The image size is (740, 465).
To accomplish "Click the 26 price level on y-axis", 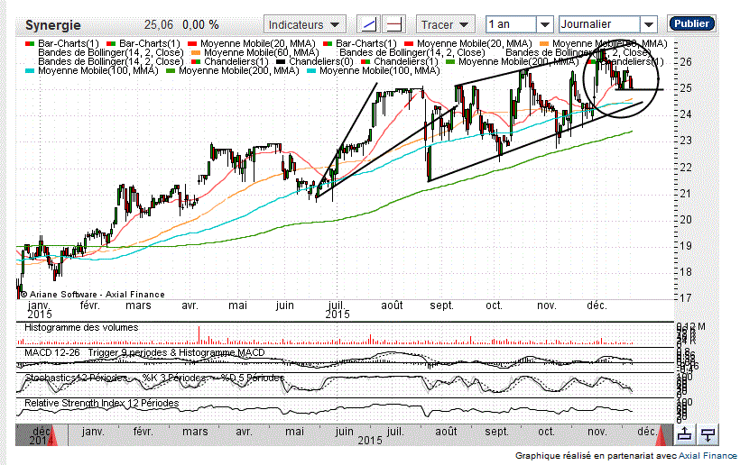I will pyautogui.click(x=686, y=61).
